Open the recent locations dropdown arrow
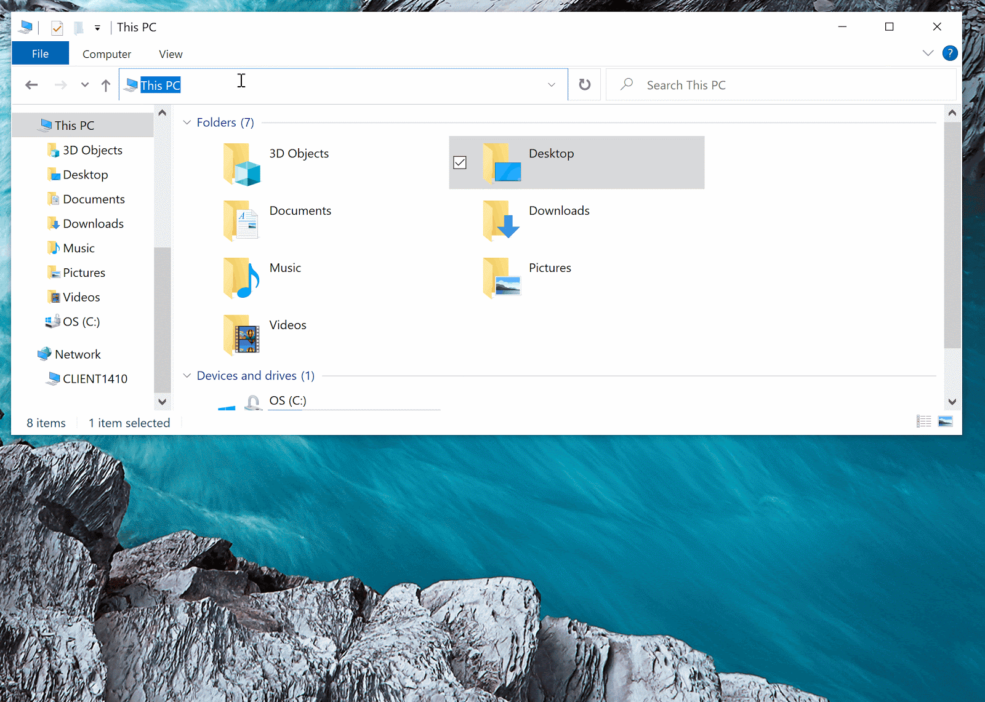Screen dimensions: 985x702 85,85
